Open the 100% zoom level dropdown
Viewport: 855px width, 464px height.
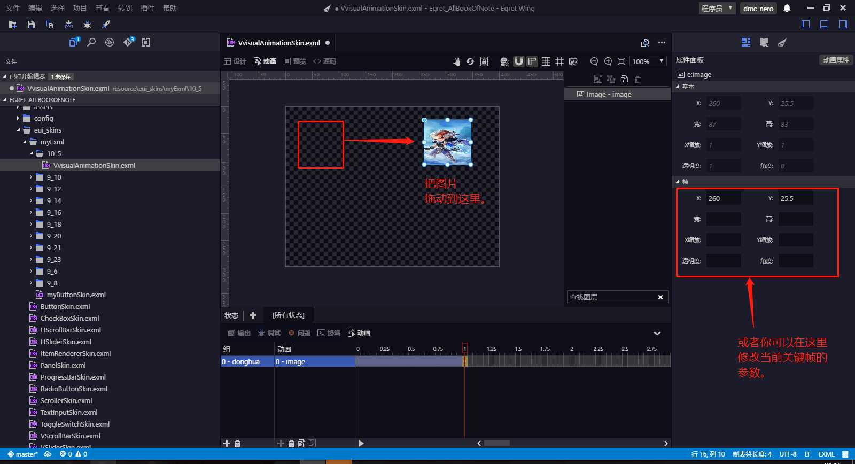(648, 61)
